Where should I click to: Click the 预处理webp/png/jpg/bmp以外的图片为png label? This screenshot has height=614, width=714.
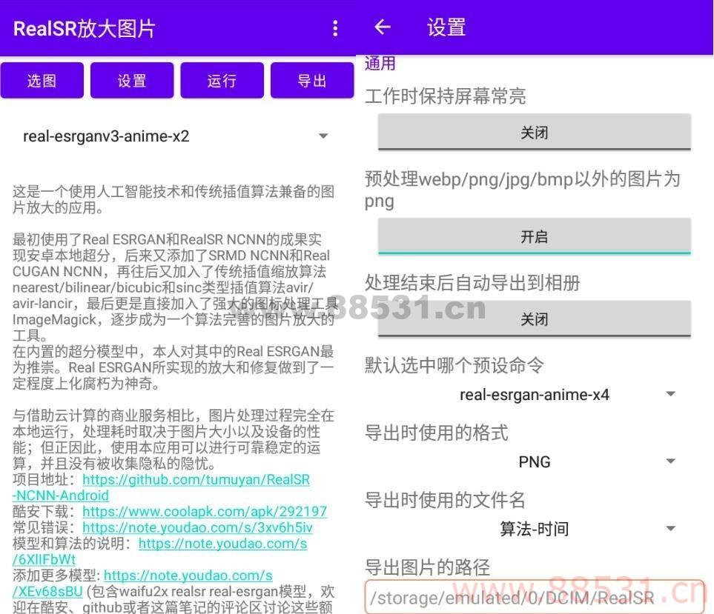point(523,190)
